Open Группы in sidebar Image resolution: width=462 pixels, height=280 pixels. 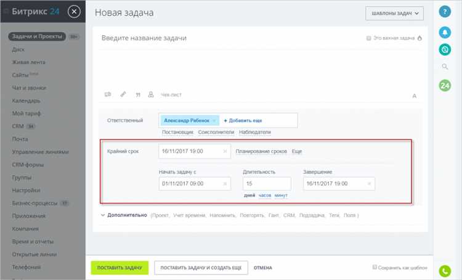[22, 178]
